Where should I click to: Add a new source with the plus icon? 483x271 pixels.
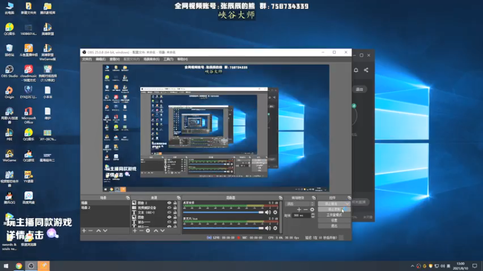(x=135, y=231)
